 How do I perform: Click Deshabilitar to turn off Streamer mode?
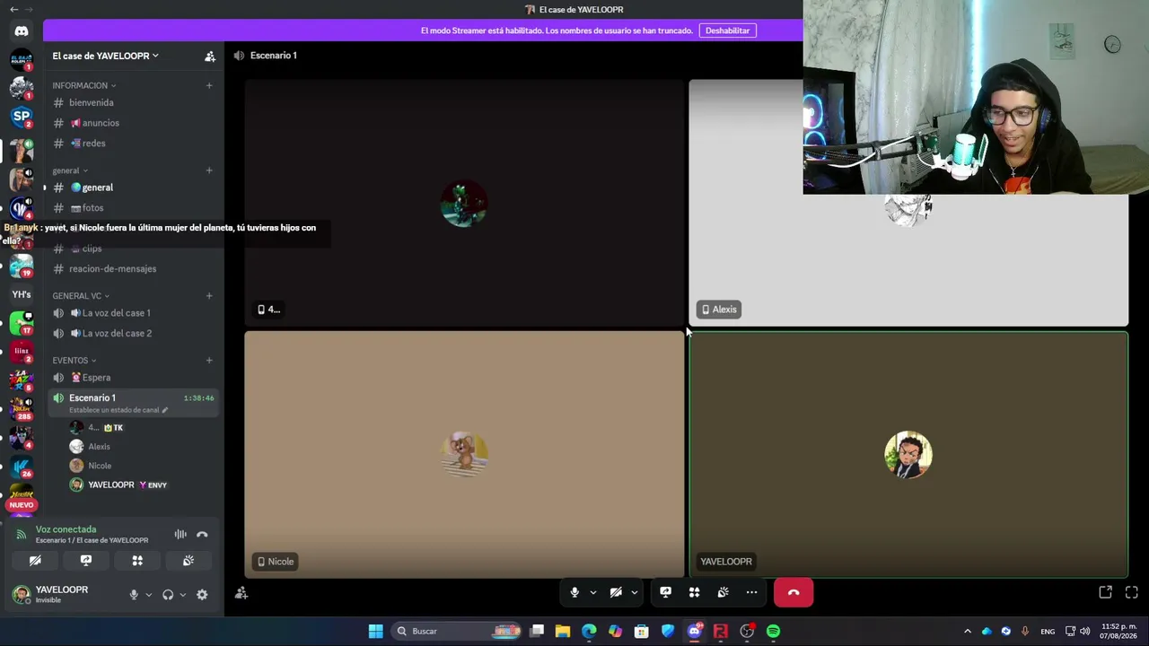click(727, 31)
